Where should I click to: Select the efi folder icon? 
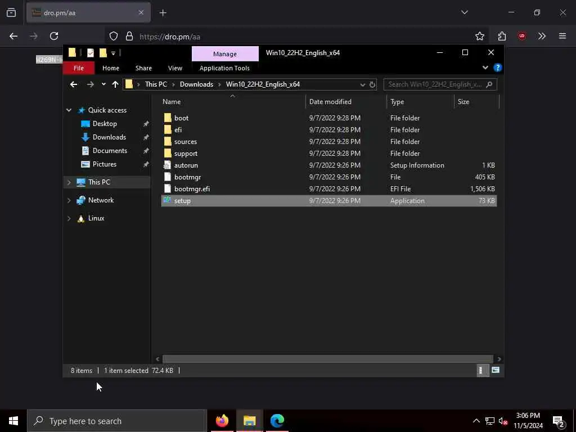tap(168, 130)
